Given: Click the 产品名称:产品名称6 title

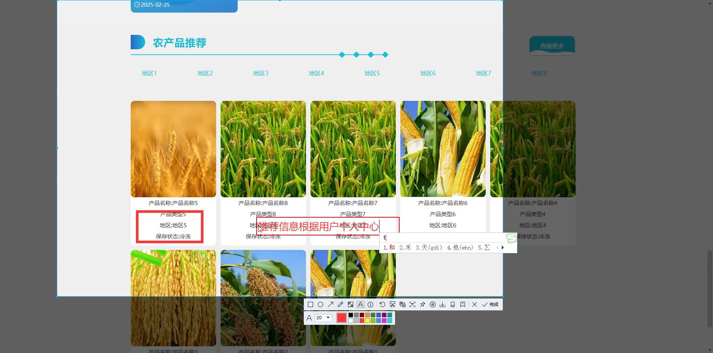Looking at the screenshot, I should point(443,203).
